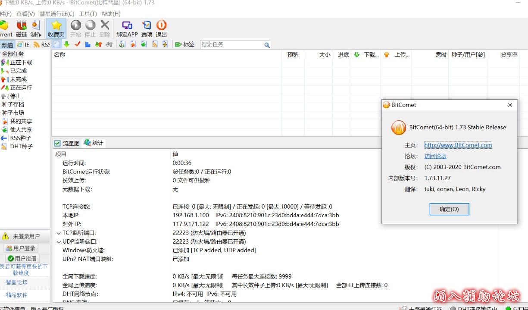The width and height of the screenshot is (528, 310).
Task: Open the 帮助(H) menu
Action: click(111, 14)
